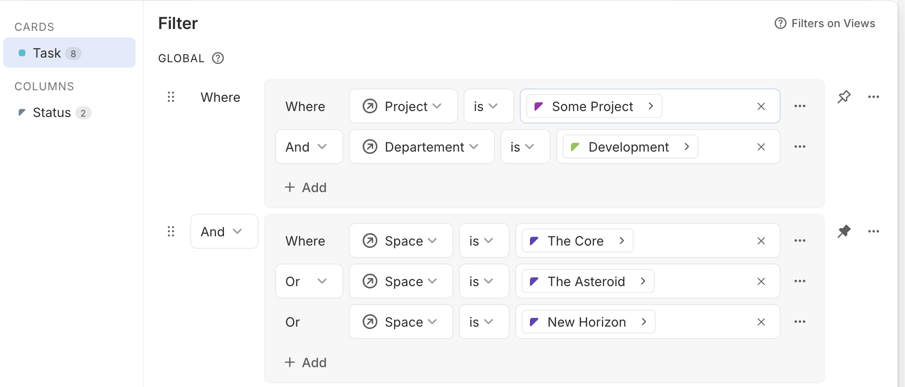Open the Project field dropdown
The height and width of the screenshot is (387, 905).
coord(403,106)
